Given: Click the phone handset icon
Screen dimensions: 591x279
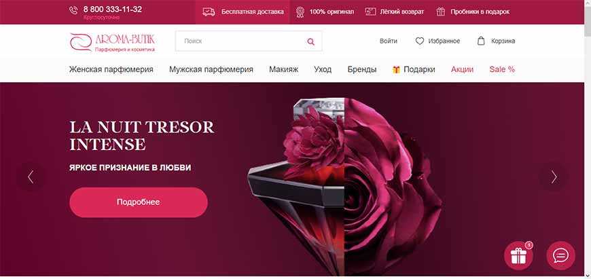Looking at the screenshot, I should [73, 11].
